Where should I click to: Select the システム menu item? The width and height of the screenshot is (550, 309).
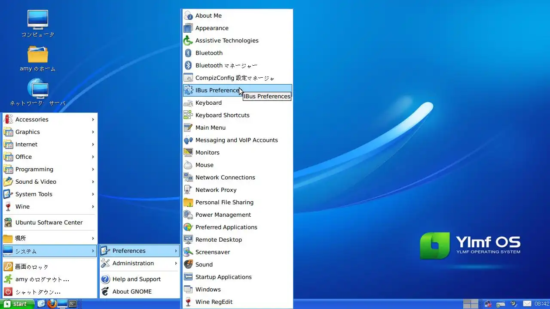pos(49,251)
